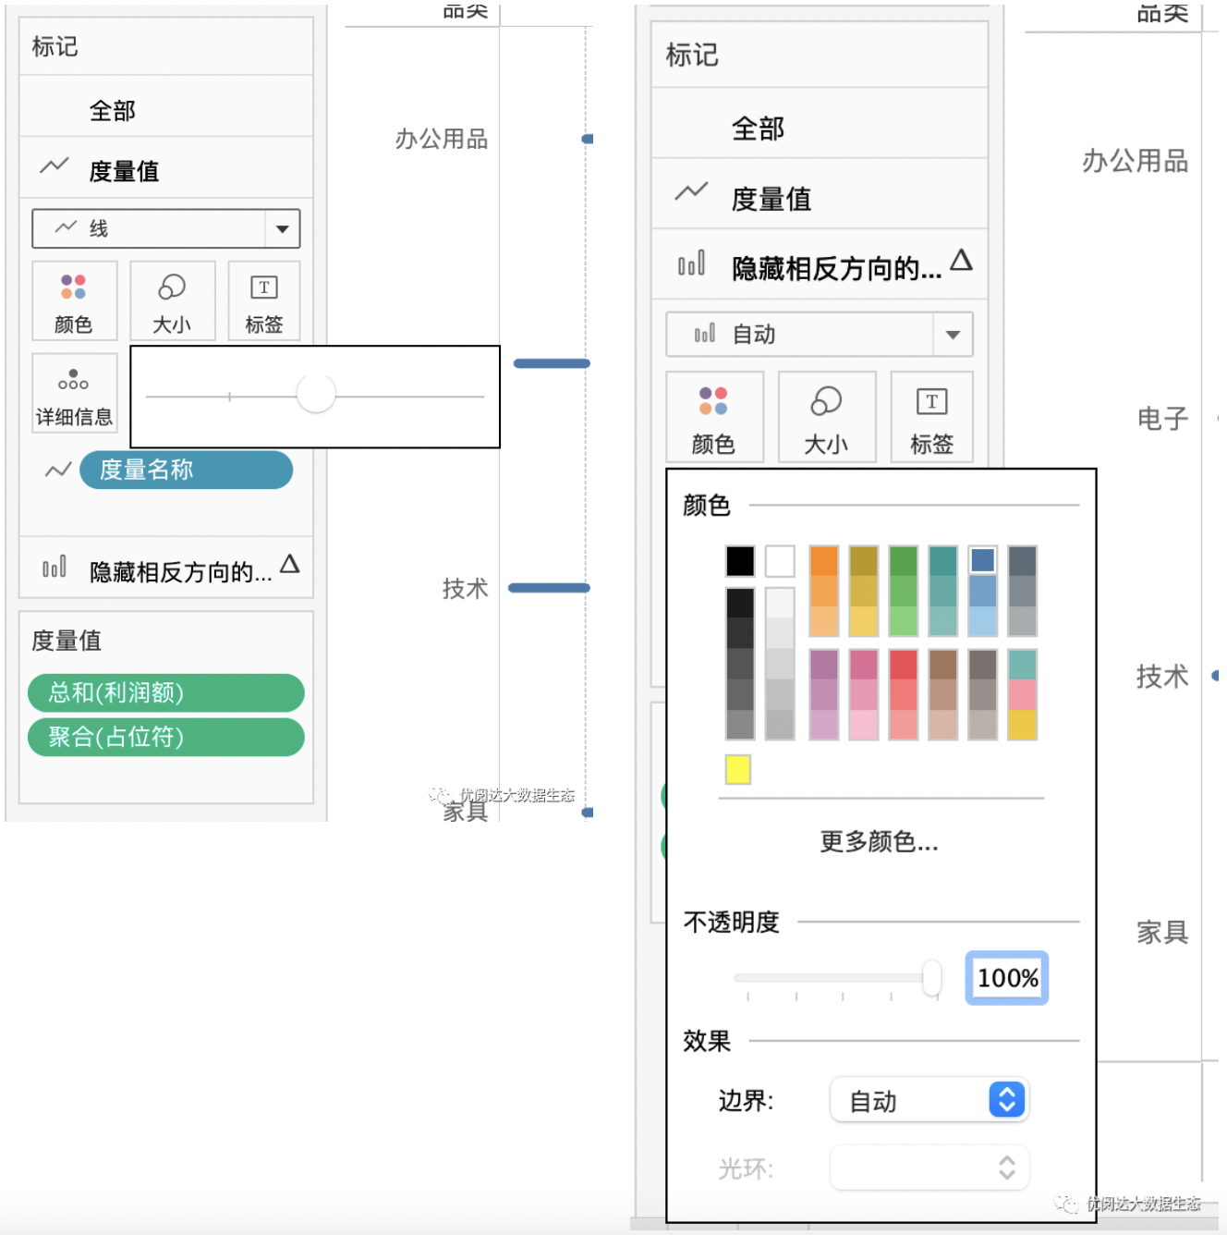Select 隐藏相反方向的 tab in left marks card

[x=180, y=572]
